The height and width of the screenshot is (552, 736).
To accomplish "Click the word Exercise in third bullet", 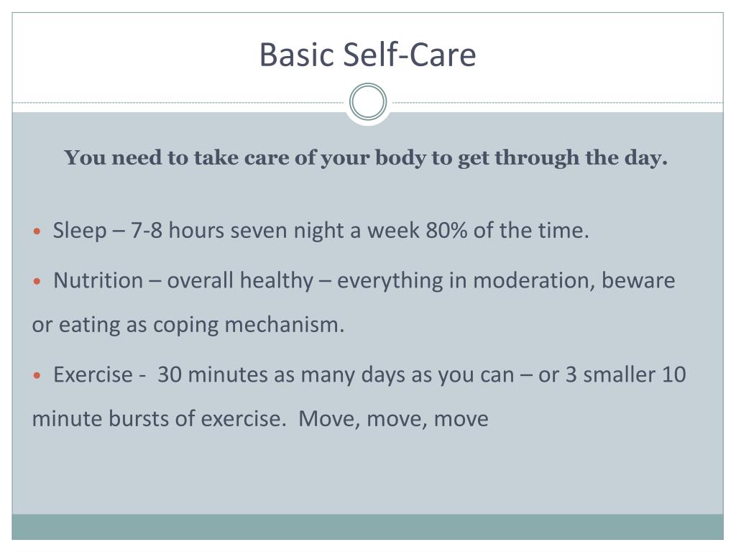I will click(93, 374).
